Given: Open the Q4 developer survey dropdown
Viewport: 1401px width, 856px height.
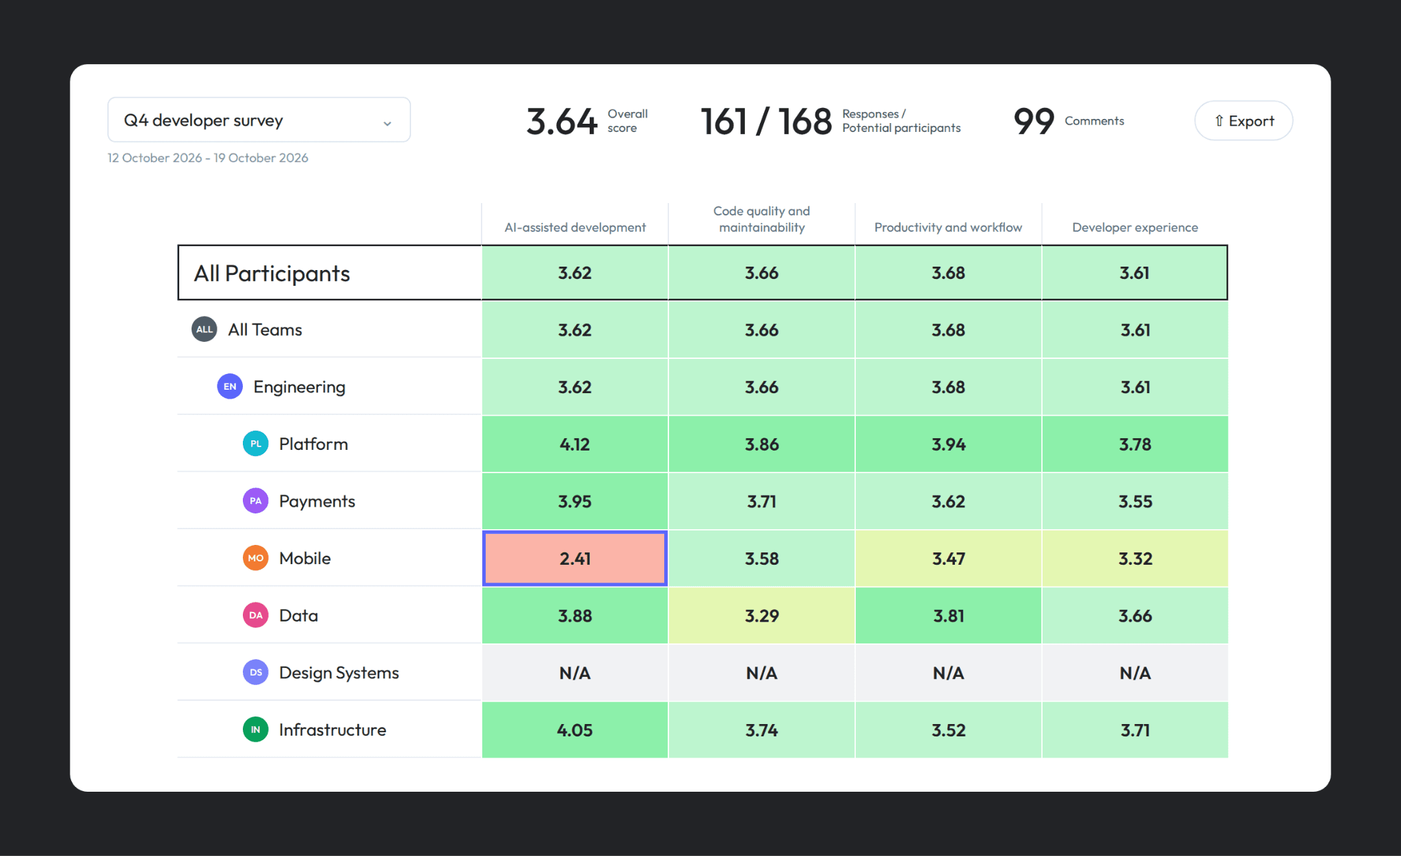Looking at the screenshot, I should 259,120.
